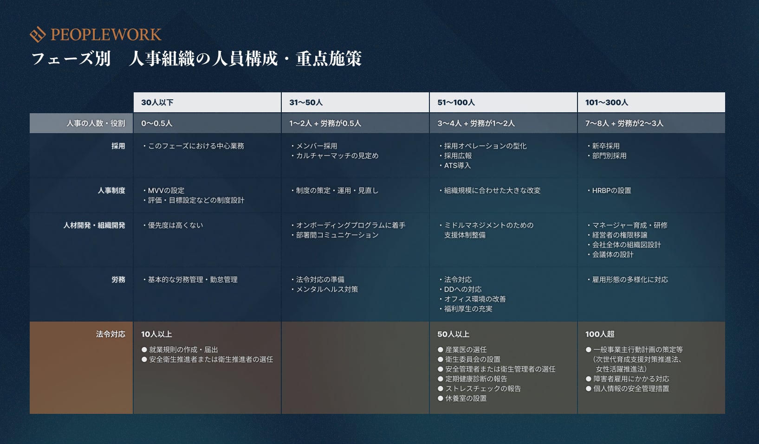The image size is (759, 444).
Task: Click the メンタルヘルス対策 bullet
Action: (324, 290)
